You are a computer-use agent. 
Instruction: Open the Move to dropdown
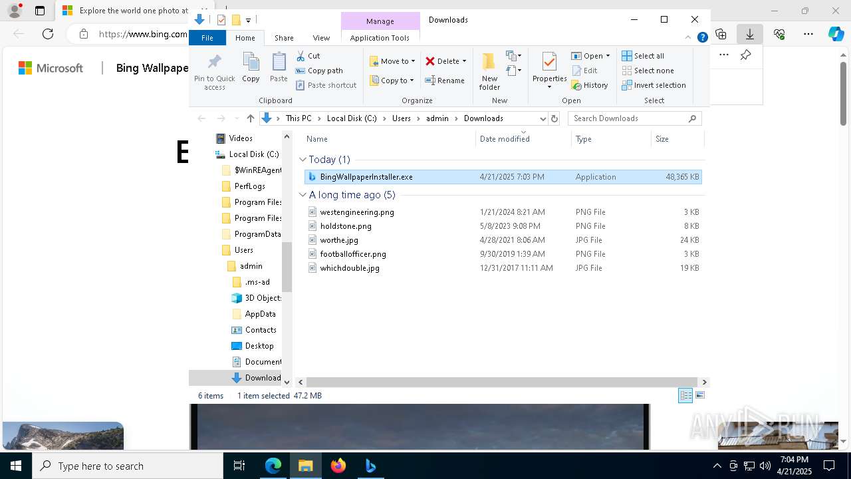click(392, 61)
